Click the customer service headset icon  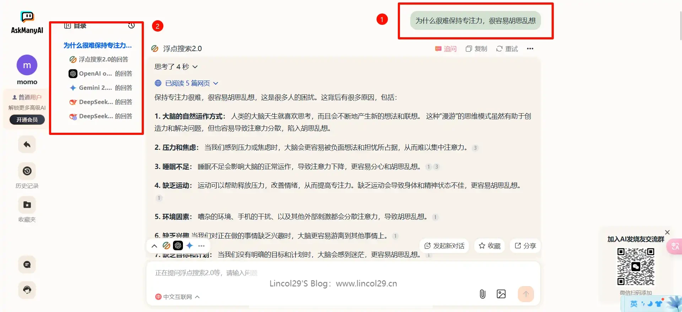pyautogui.click(x=27, y=290)
